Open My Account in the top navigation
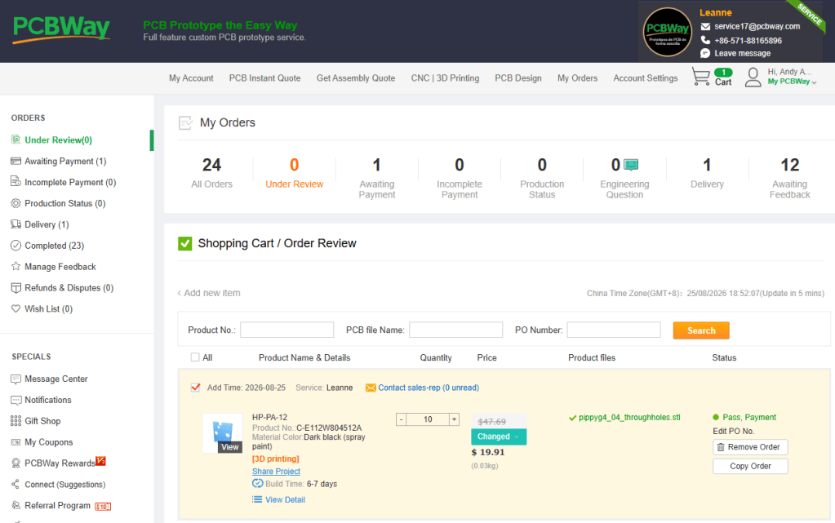Viewport: 835px width, 523px height. 191,78
